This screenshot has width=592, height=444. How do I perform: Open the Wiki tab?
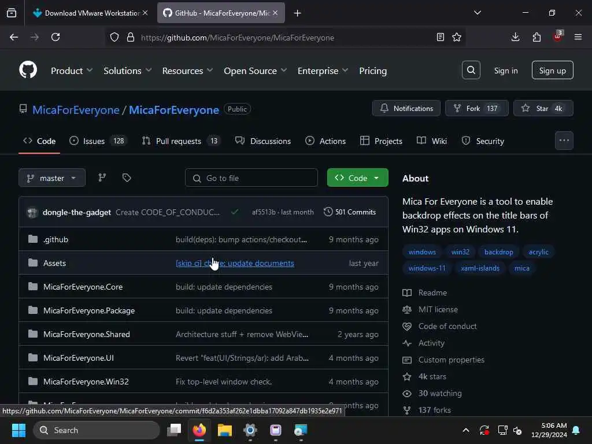tap(432, 141)
